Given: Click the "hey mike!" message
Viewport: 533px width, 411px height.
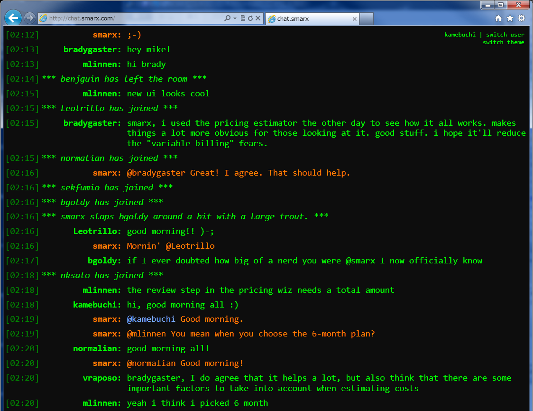Looking at the screenshot, I should 148,50.
